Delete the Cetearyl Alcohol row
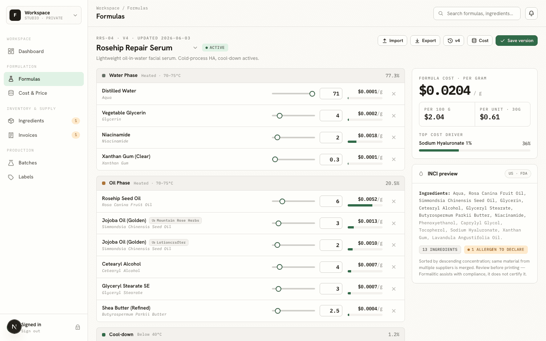Screen dimensions: 546x341 click(394, 267)
